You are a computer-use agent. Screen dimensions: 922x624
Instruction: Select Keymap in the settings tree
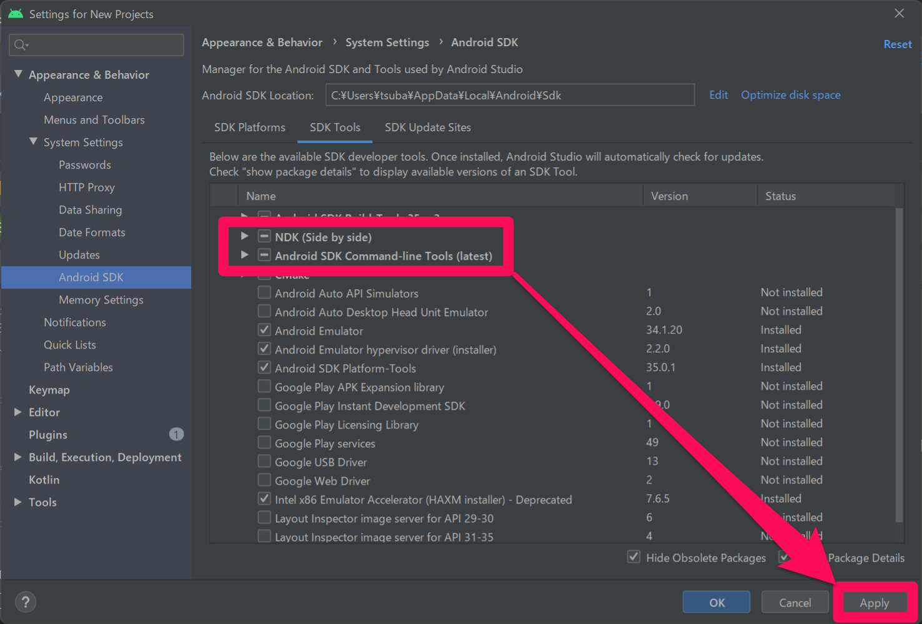coord(49,390)
